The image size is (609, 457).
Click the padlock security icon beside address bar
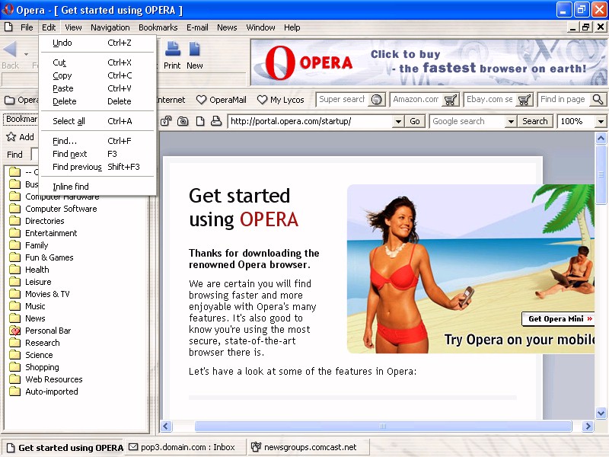point(166,121)
